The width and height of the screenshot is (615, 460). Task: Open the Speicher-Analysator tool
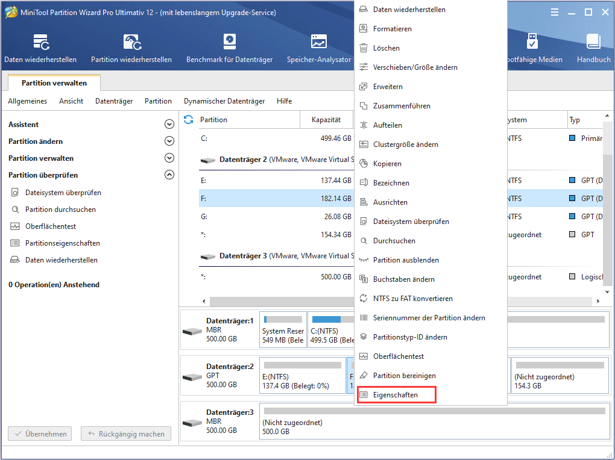click(319, 48)
